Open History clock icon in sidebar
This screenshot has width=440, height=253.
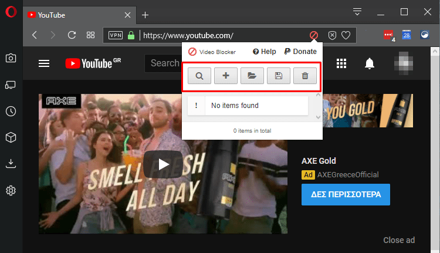pyautogui.click(x=11, y=111)
